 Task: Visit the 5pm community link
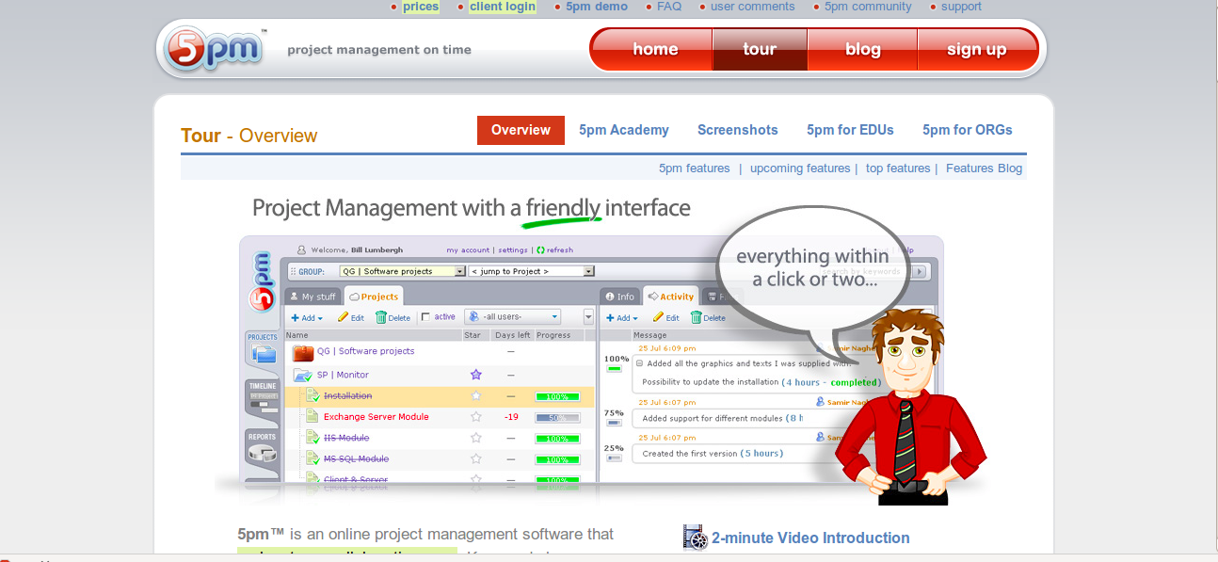pos(868,7)
